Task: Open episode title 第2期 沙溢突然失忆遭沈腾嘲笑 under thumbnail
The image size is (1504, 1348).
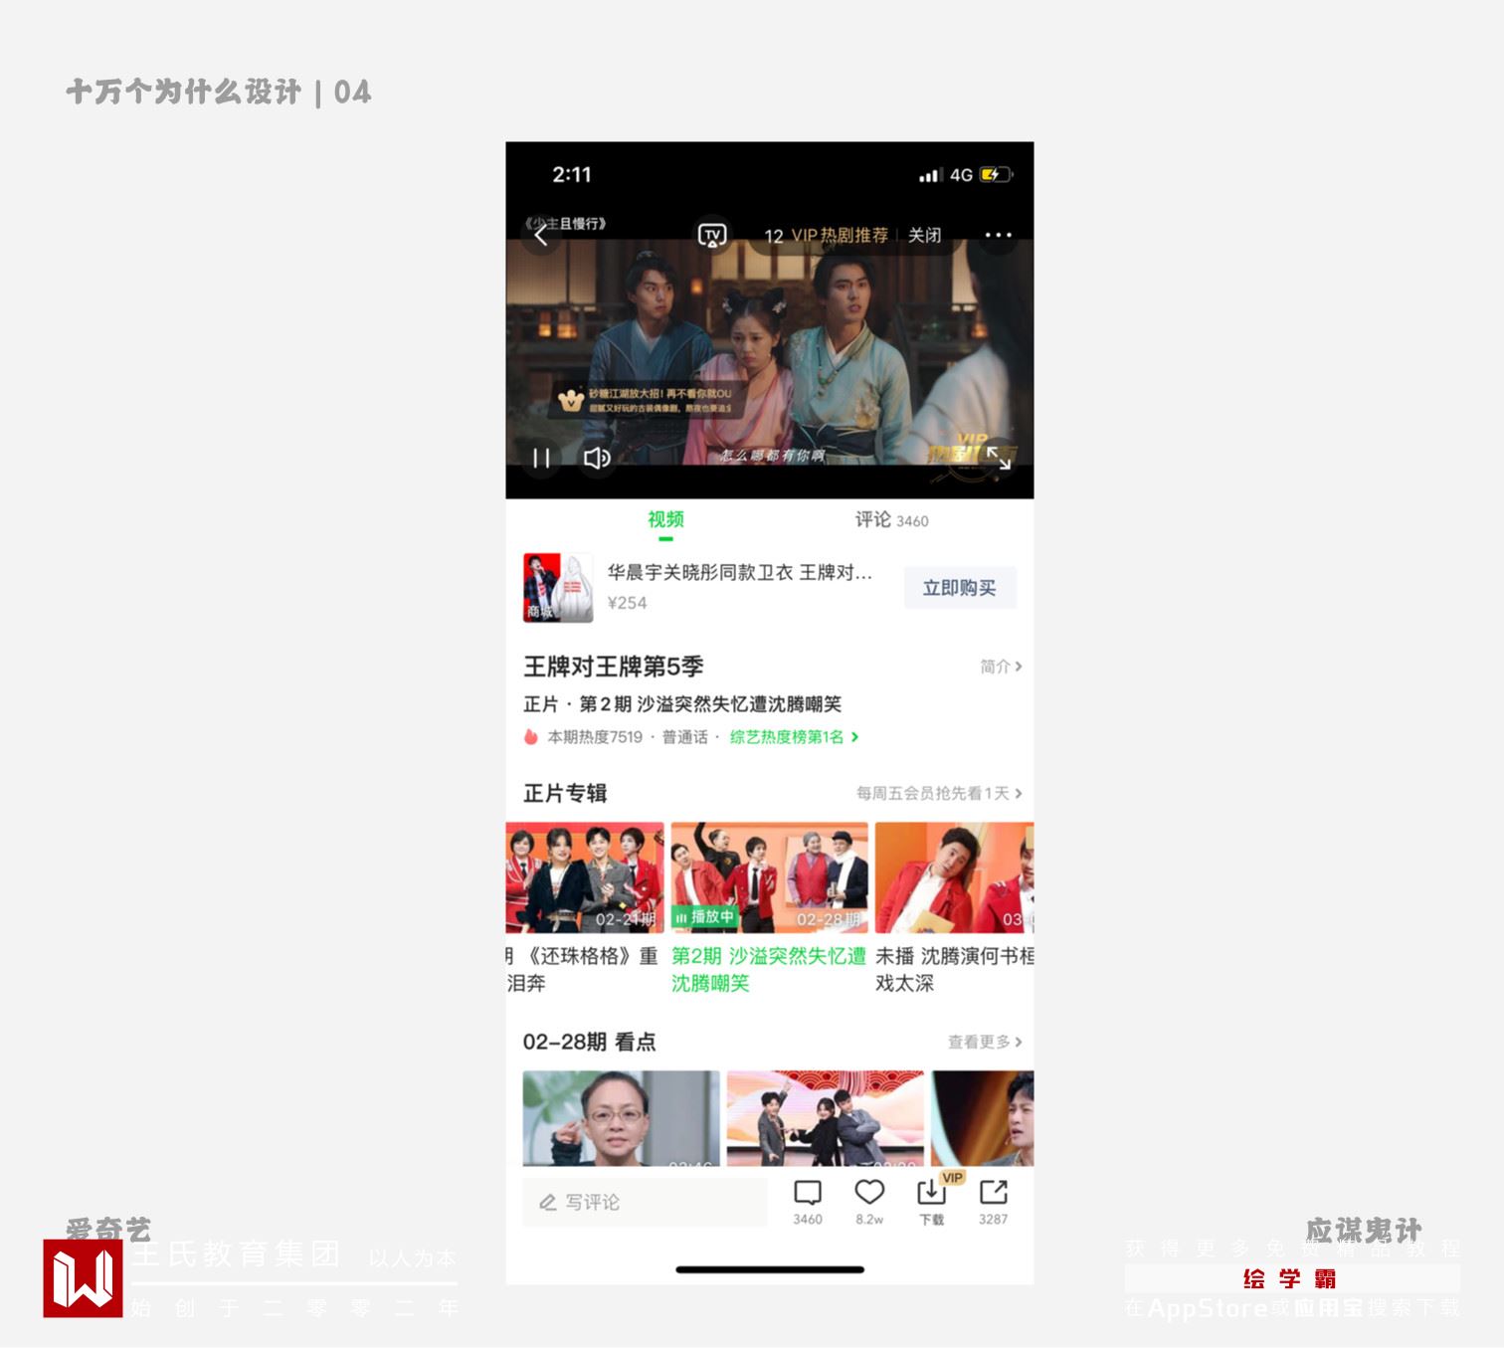Action: (769, 970)
